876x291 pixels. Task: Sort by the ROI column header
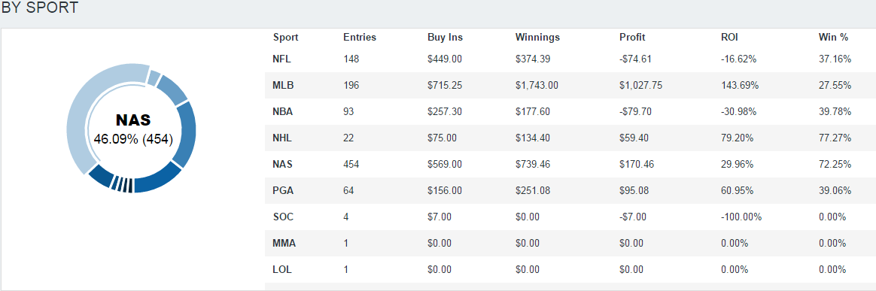(730, 38)
